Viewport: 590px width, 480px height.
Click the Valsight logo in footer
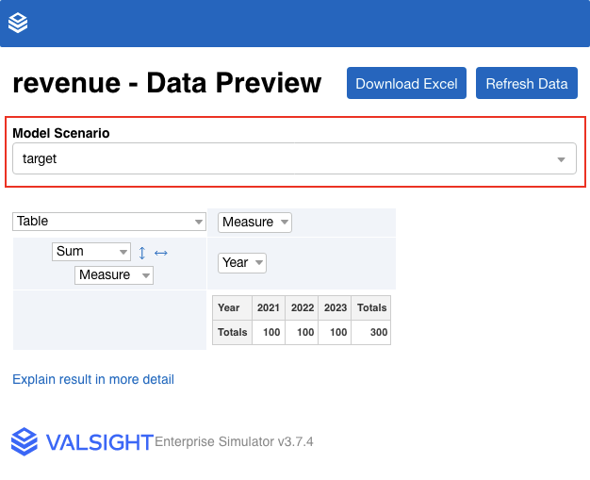tap(81, 441)
